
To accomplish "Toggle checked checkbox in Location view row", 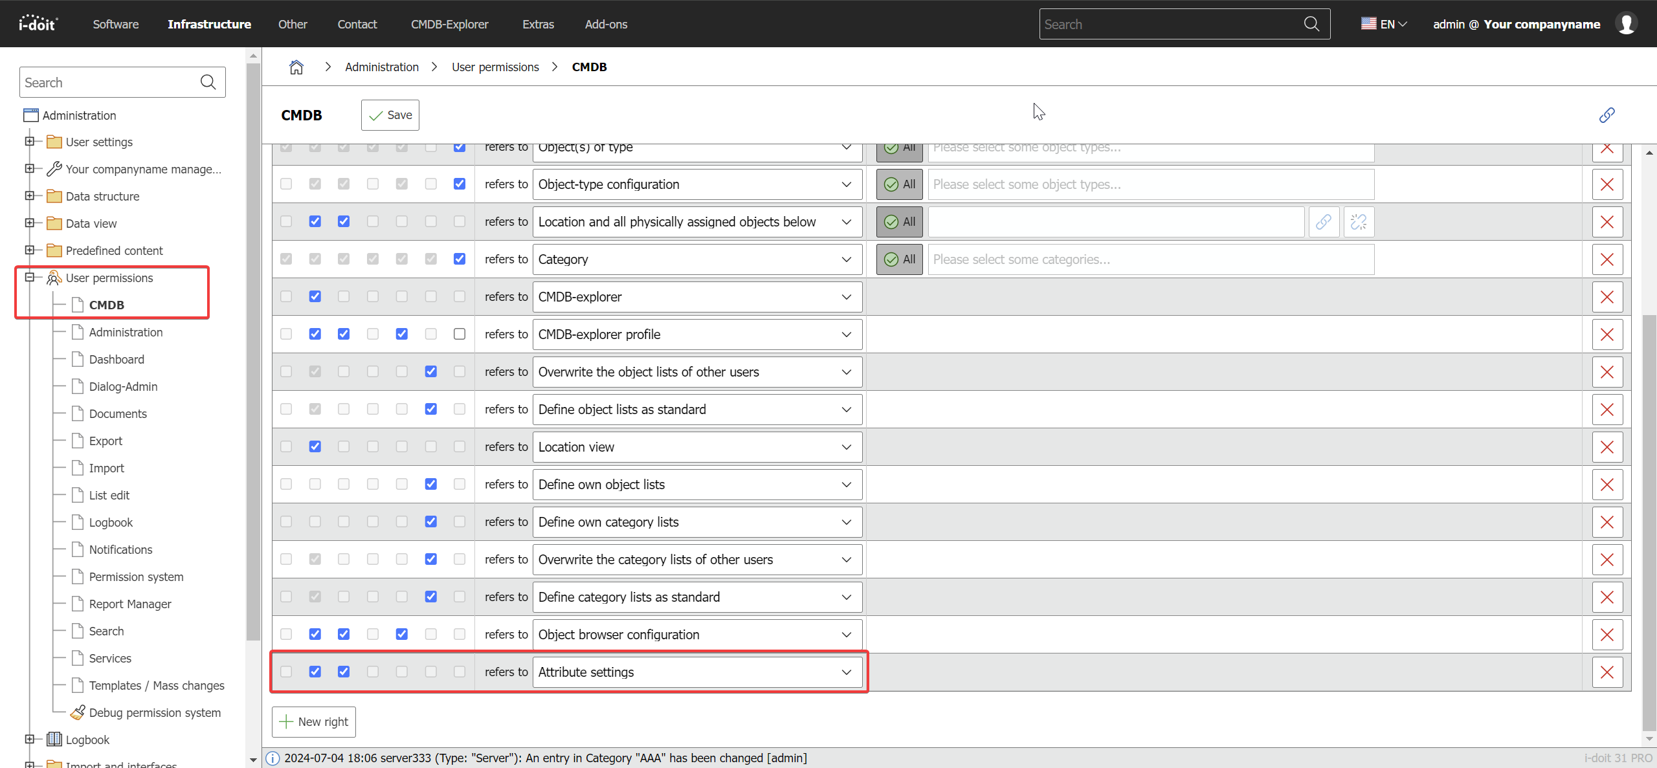I will click(x=315, y=446).
